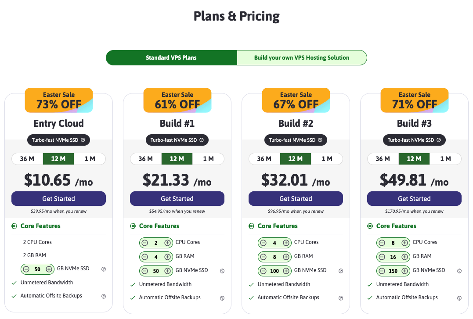Click the question mark beside Build #3's GB NVMe SSD
This screenshot has height=319, width=473.
[x=459, y=271]
